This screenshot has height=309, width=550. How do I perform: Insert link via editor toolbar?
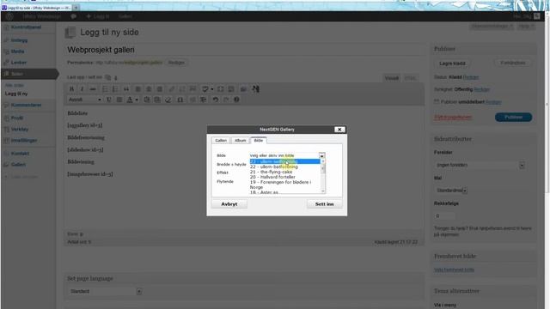coord(172,89)
